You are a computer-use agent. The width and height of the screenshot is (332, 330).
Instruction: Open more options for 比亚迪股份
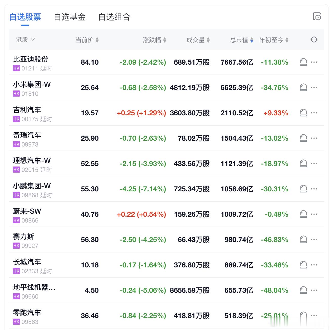[x=314, y=62]
